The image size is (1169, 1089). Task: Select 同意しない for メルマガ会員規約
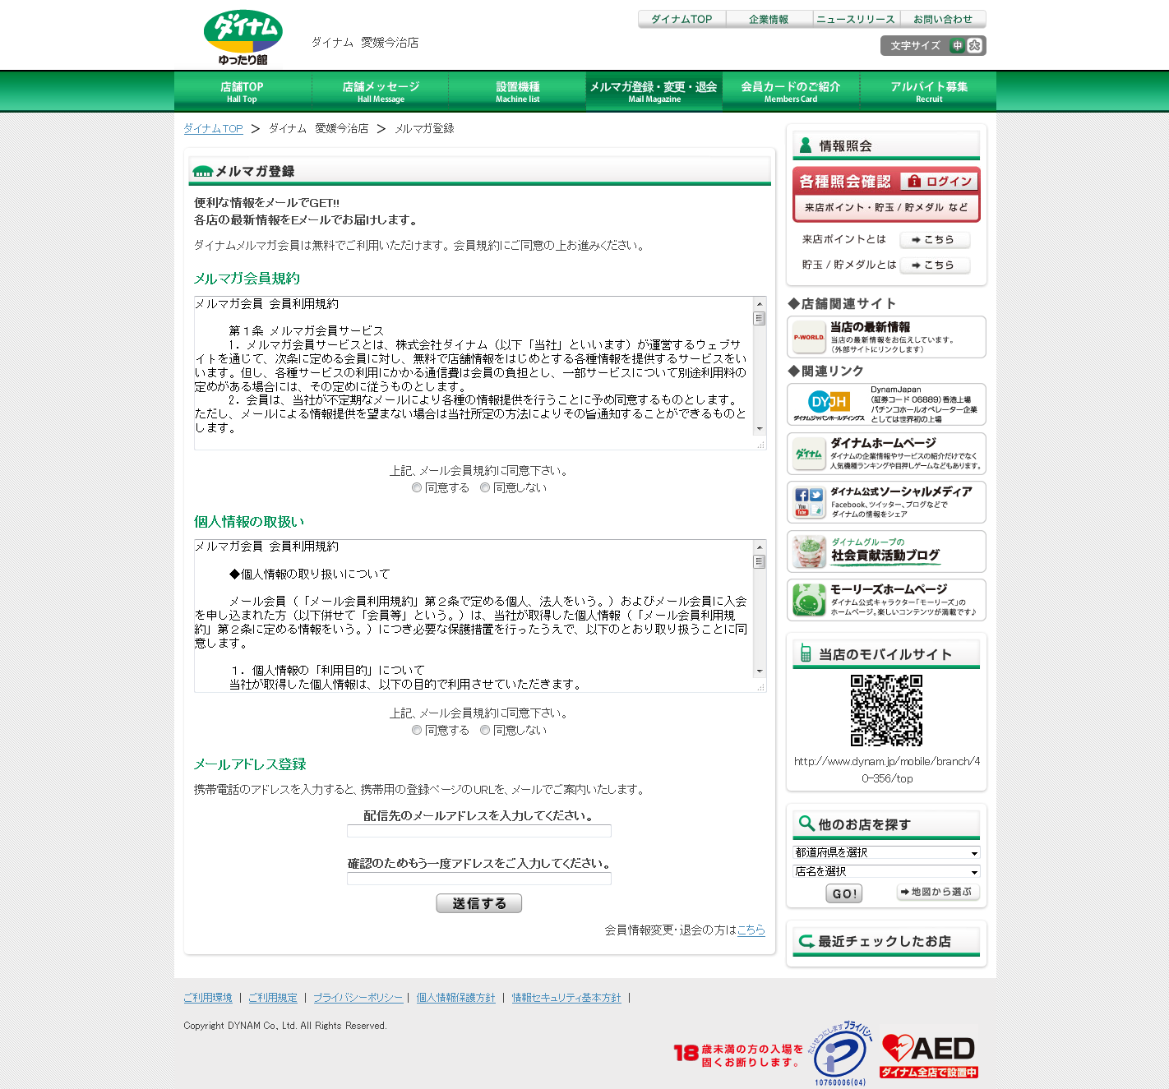485,487
